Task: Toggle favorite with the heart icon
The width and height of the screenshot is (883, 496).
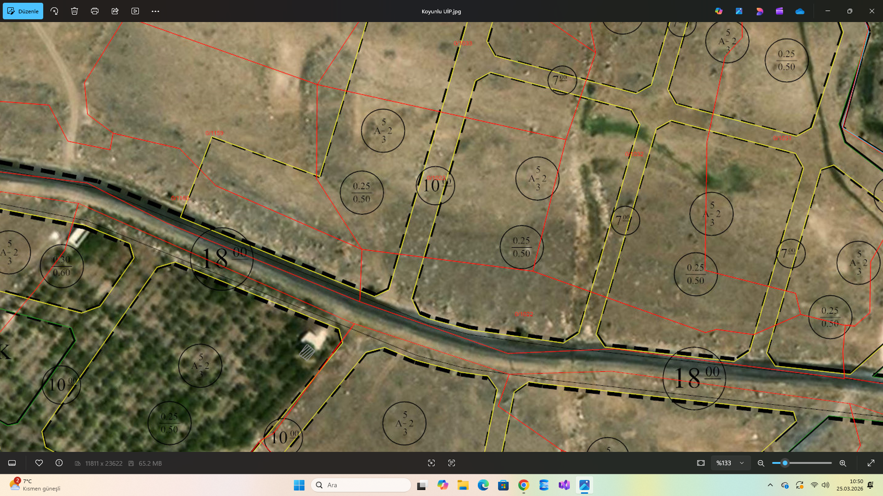Action: tap(39, 463)
